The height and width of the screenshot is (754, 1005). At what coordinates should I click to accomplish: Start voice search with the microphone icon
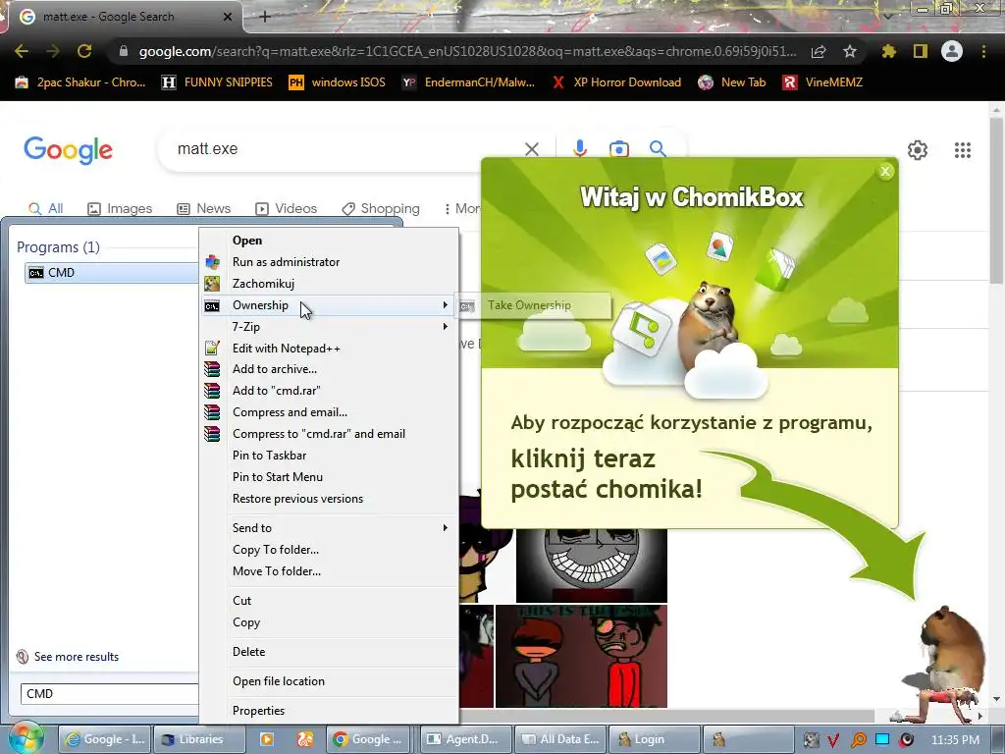[580, 149]
